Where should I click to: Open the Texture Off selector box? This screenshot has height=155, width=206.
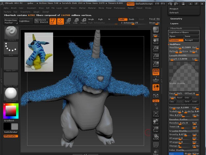(x=11, y=80)
